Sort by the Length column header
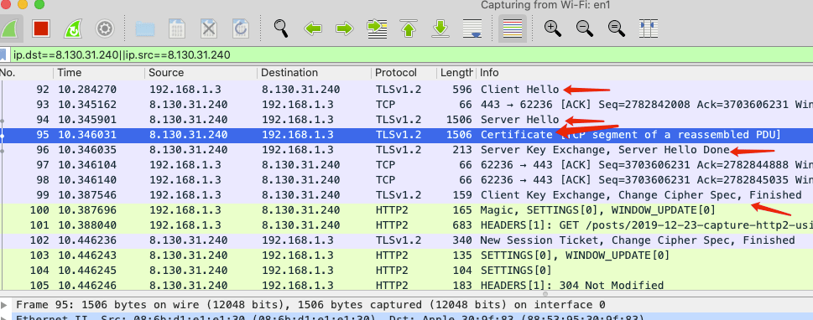Viewport: 813px width, 320px height. [x=456, y=73]
